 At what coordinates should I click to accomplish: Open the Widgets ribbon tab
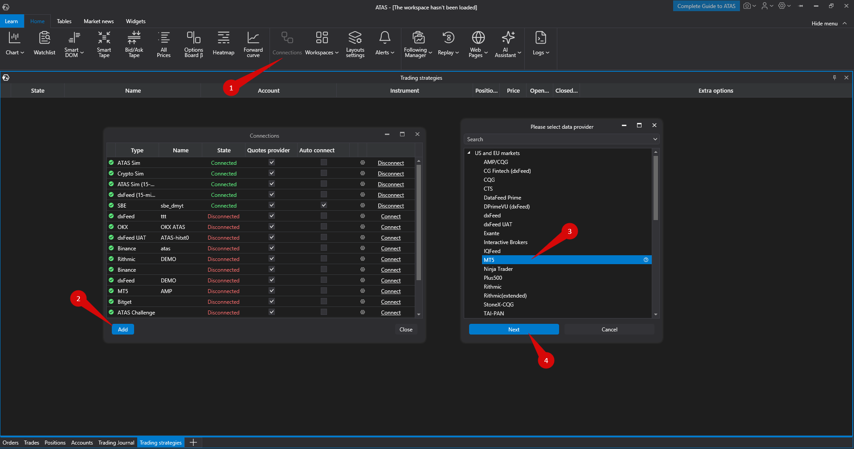(136, 21)
